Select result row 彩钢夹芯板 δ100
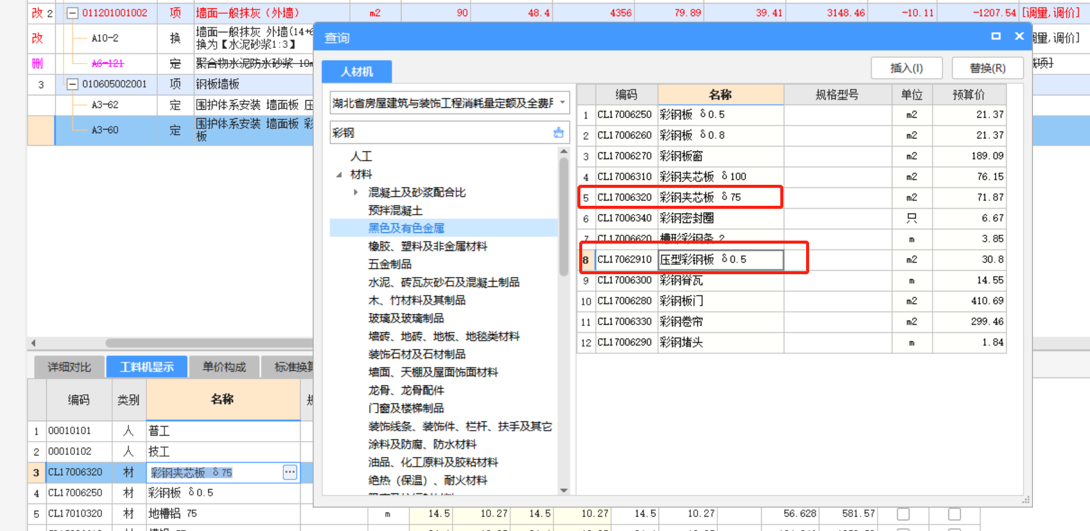The width and height of the screenshot is (1090, 531). pos(791,176)
